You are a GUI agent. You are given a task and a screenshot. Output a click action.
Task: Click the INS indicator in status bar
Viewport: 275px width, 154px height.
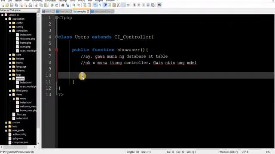tap(268, 152)
